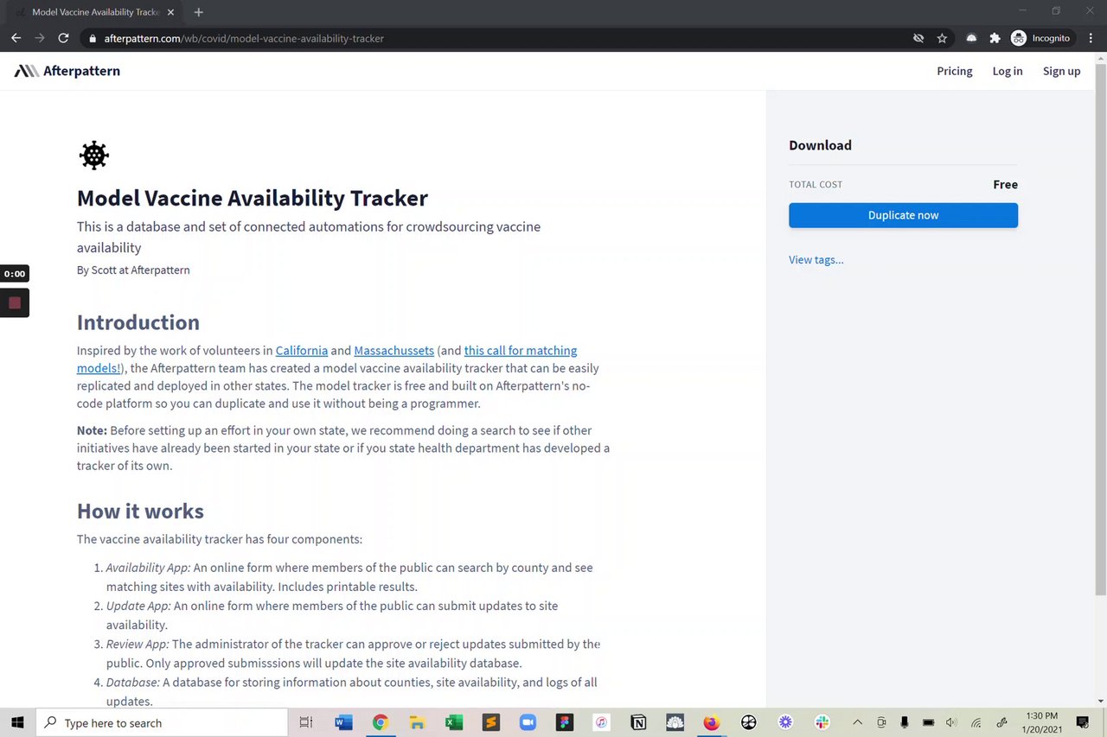Click the cloud extension icon in toolbar
Screen dimensions: 1107x737
(x=971, y=38)
